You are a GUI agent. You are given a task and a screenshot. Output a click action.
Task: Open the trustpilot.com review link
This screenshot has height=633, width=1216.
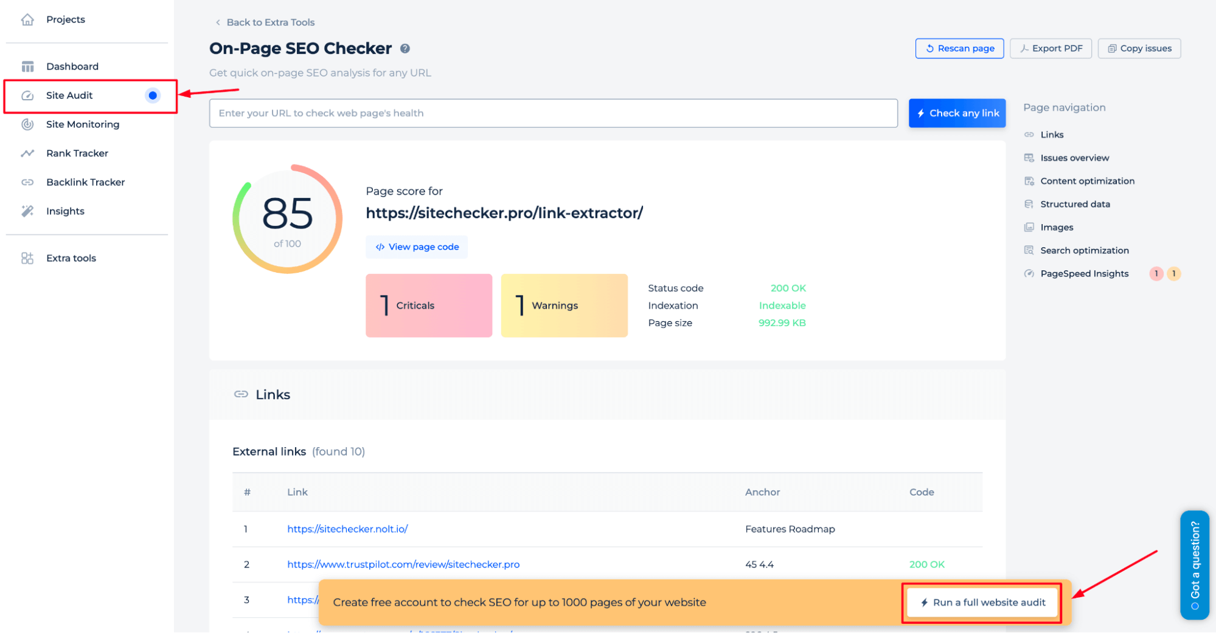point(403,564)
